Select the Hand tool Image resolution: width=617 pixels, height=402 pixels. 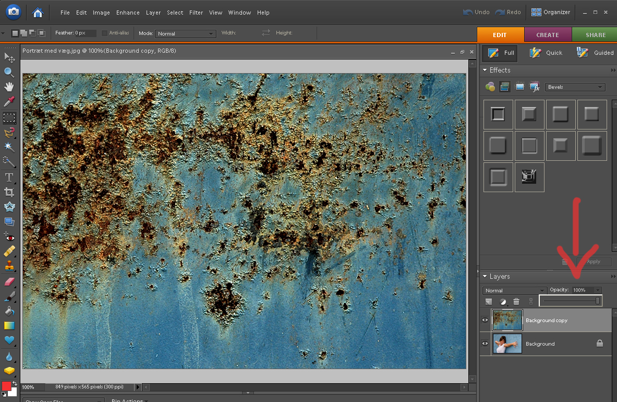click(9, 87)
